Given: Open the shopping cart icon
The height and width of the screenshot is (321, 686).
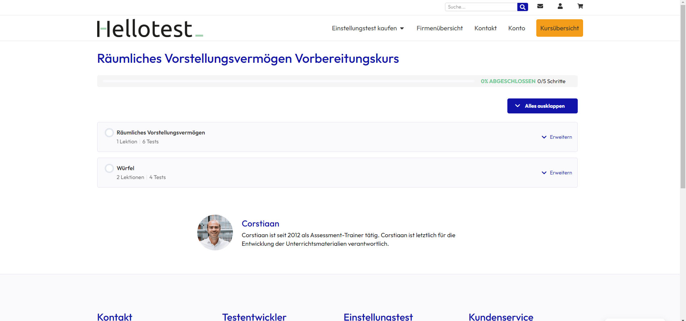Looking at the screenshot, I should pos(580,6).
